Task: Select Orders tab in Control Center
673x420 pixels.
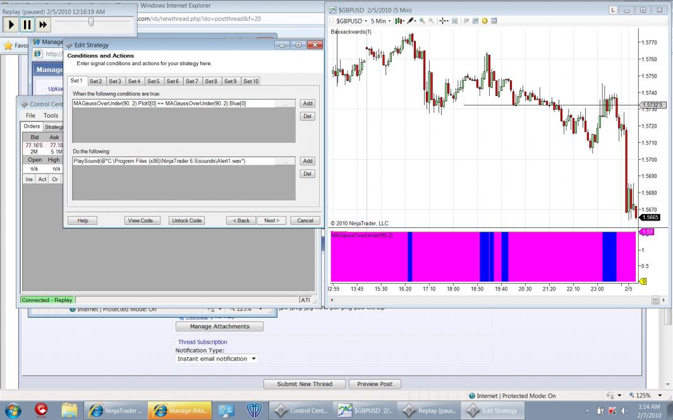Action: [x=32, y=126]
